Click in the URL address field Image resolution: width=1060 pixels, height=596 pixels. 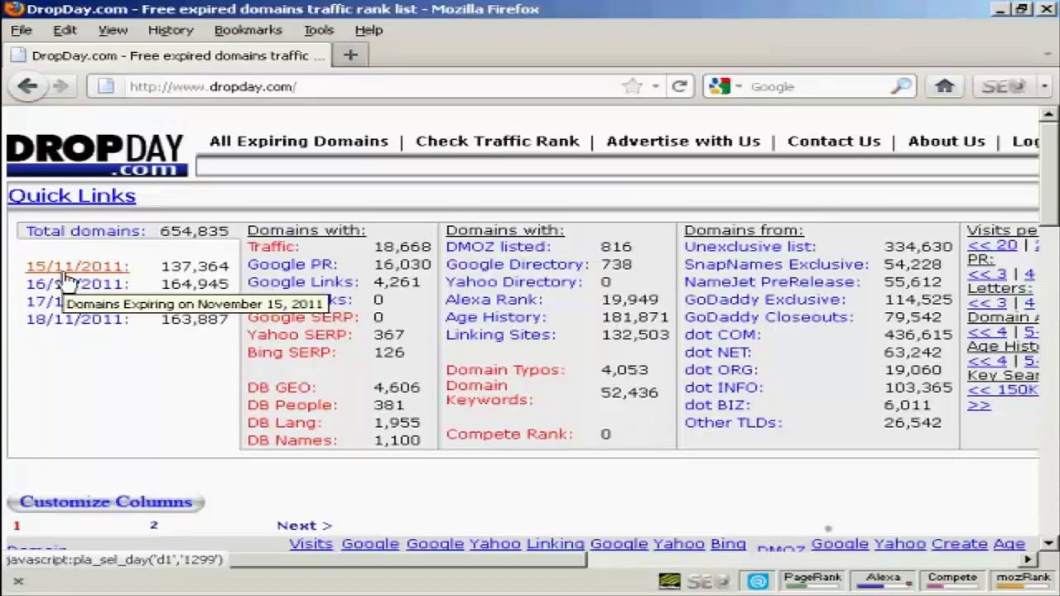point(373,86)
